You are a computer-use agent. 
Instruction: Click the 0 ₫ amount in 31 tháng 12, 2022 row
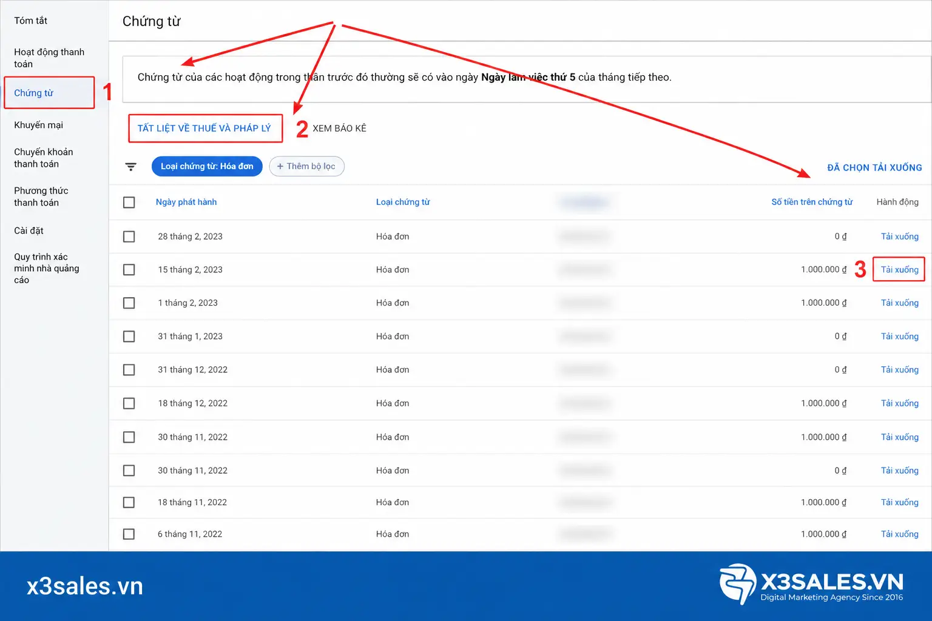pos(841,370)
